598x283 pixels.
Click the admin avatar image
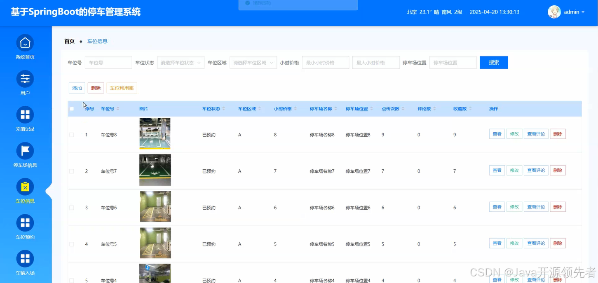tap(554, 12)
